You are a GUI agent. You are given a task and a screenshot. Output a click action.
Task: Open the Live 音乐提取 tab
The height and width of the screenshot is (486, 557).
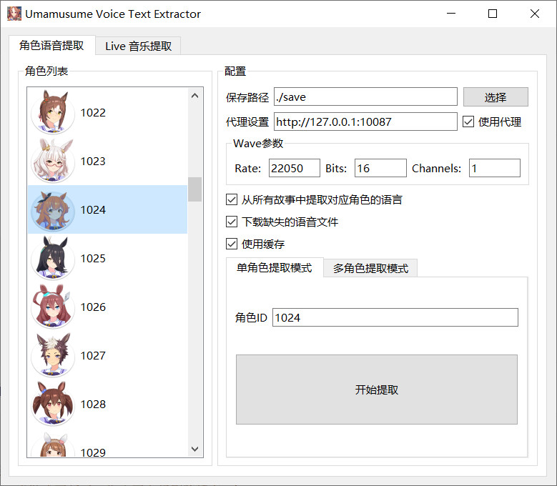tap(138, 46)
